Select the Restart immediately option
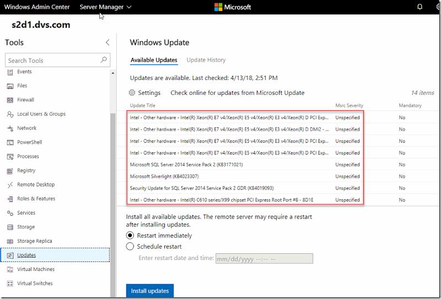The image size is (441, 299). (130, 236)
